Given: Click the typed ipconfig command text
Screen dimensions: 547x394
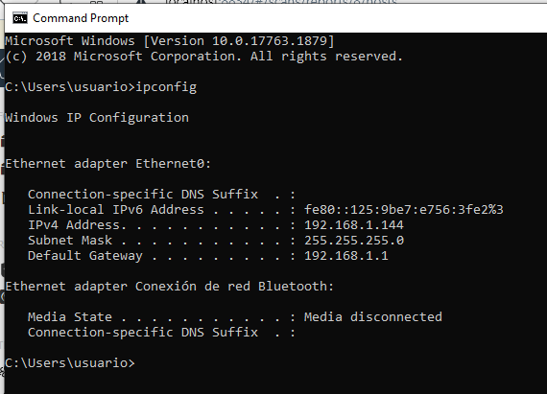Looking at the screenshot, I should (166, 87).
